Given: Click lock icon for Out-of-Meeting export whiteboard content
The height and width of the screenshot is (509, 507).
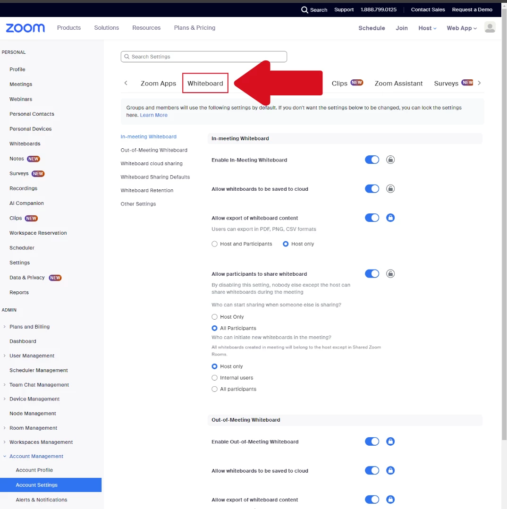Looking at the screenshot, I should (390, 499).
